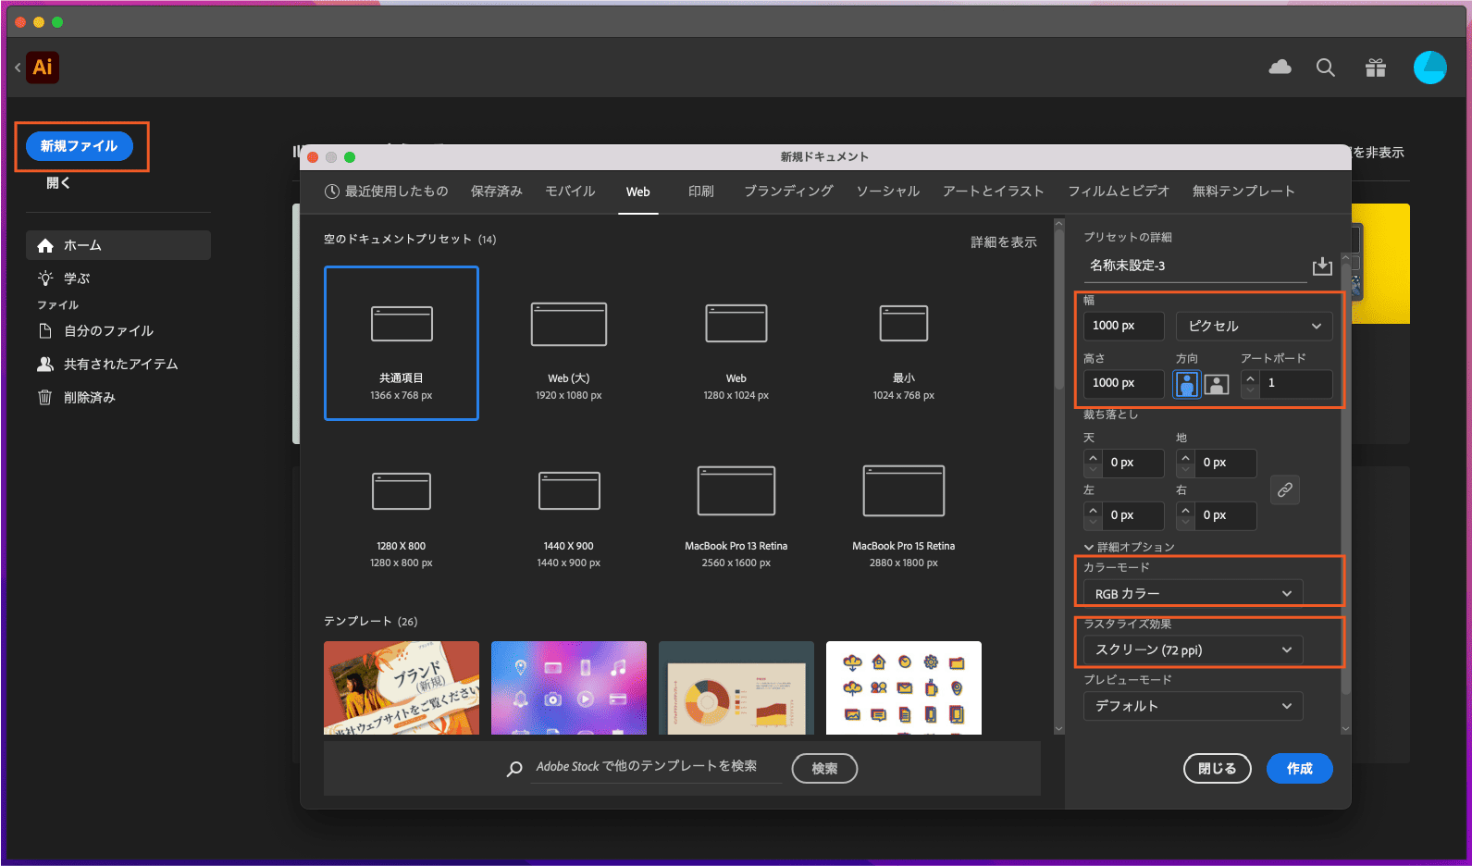1472x866 pixels.
Task: Collapse the 詳細オプション section
Action: 1129,548
